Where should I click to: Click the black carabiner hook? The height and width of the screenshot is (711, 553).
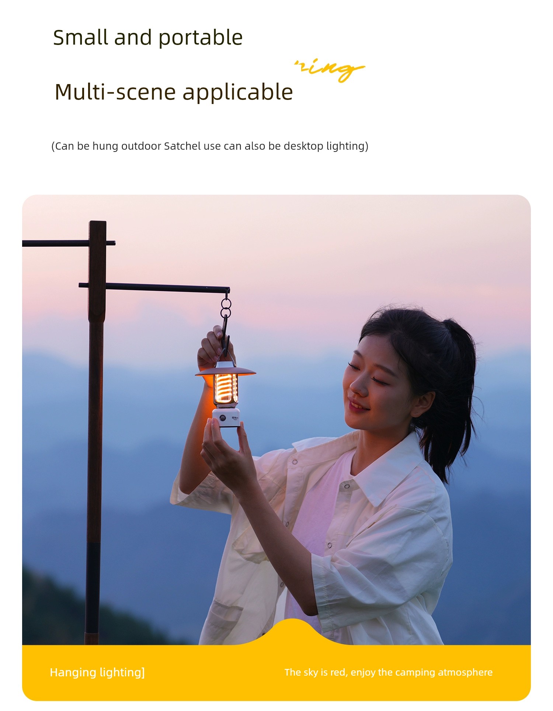pos(225,335)
